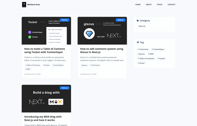
Task: Select #Tocbot tag on Tocbot card
Action: point(46,65)
